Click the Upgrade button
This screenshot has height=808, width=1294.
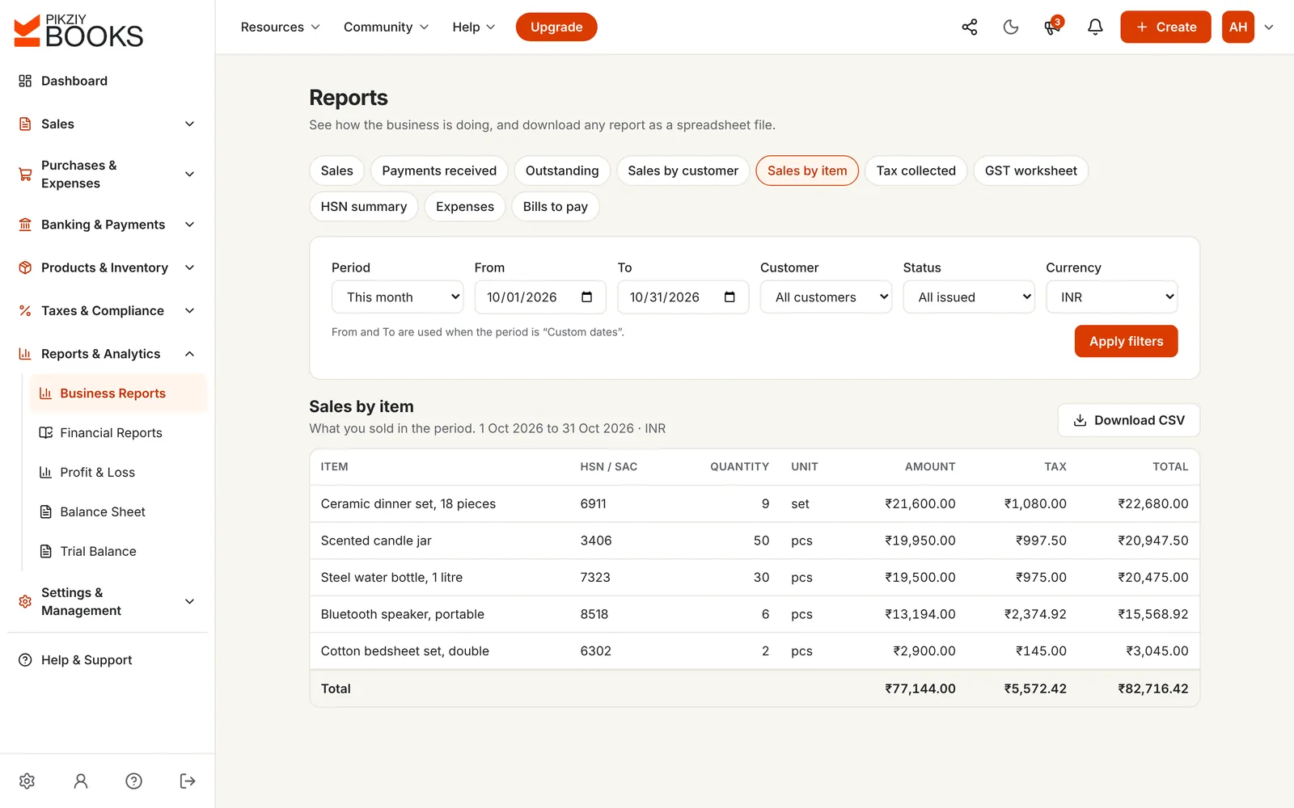(x=556, y=27)
